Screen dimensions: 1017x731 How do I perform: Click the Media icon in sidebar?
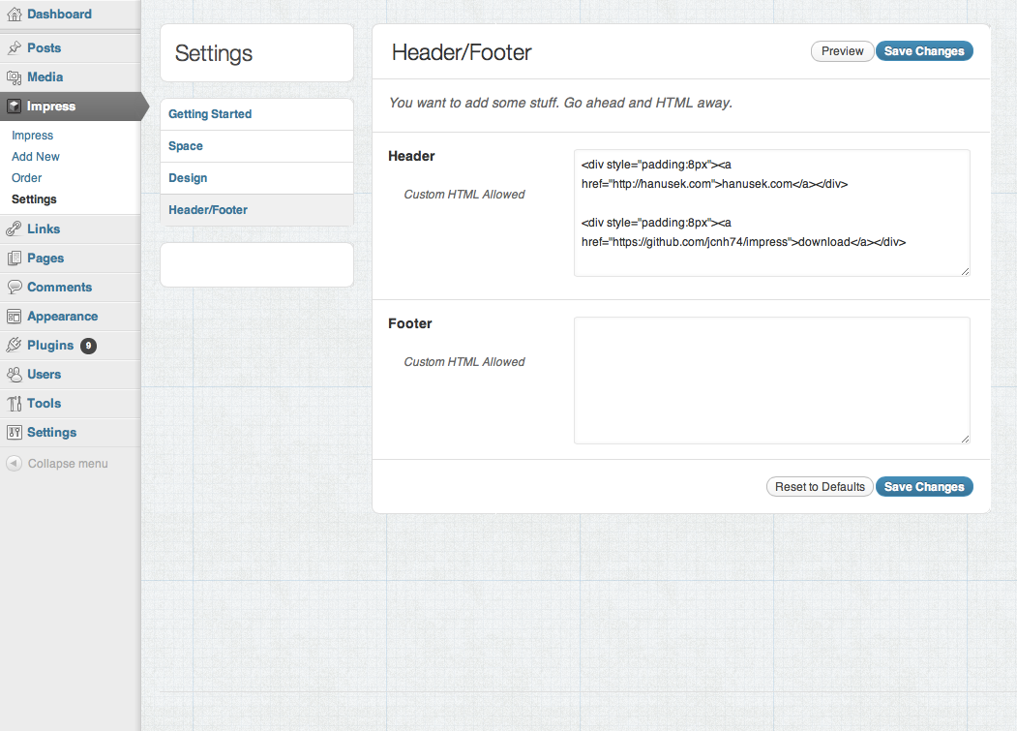pos(14,77)
